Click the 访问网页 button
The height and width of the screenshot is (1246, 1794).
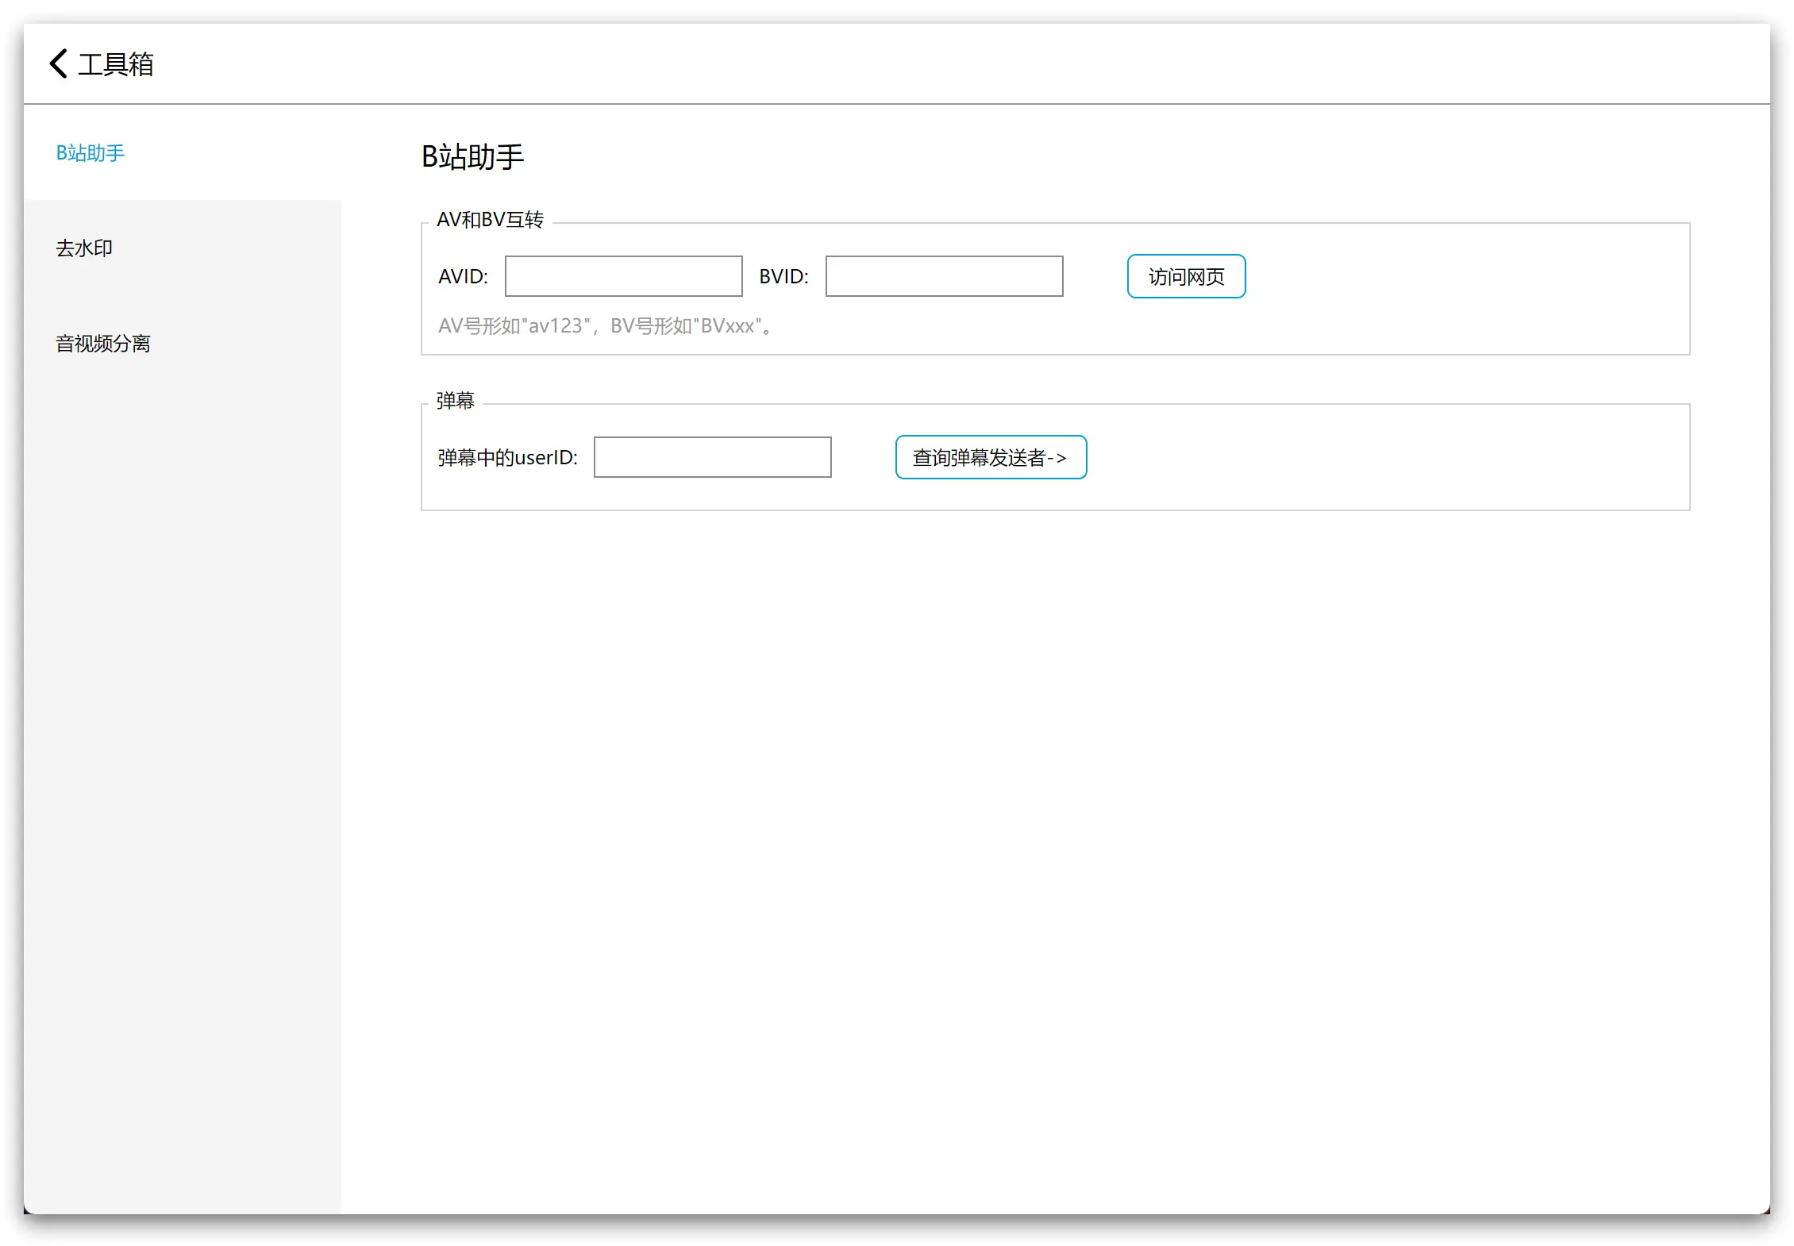pos(1187,276)
